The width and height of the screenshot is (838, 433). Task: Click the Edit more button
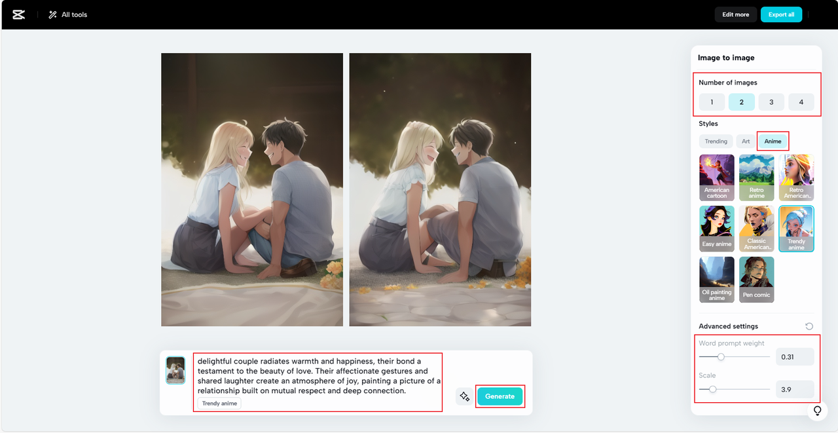coord(736,14)
